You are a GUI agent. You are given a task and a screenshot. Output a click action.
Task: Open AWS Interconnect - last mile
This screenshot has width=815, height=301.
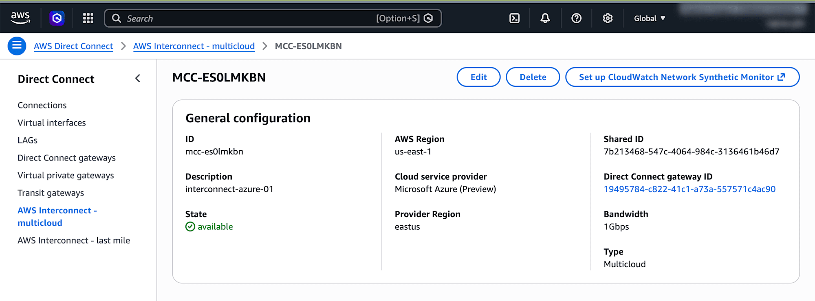pos(74,240)
